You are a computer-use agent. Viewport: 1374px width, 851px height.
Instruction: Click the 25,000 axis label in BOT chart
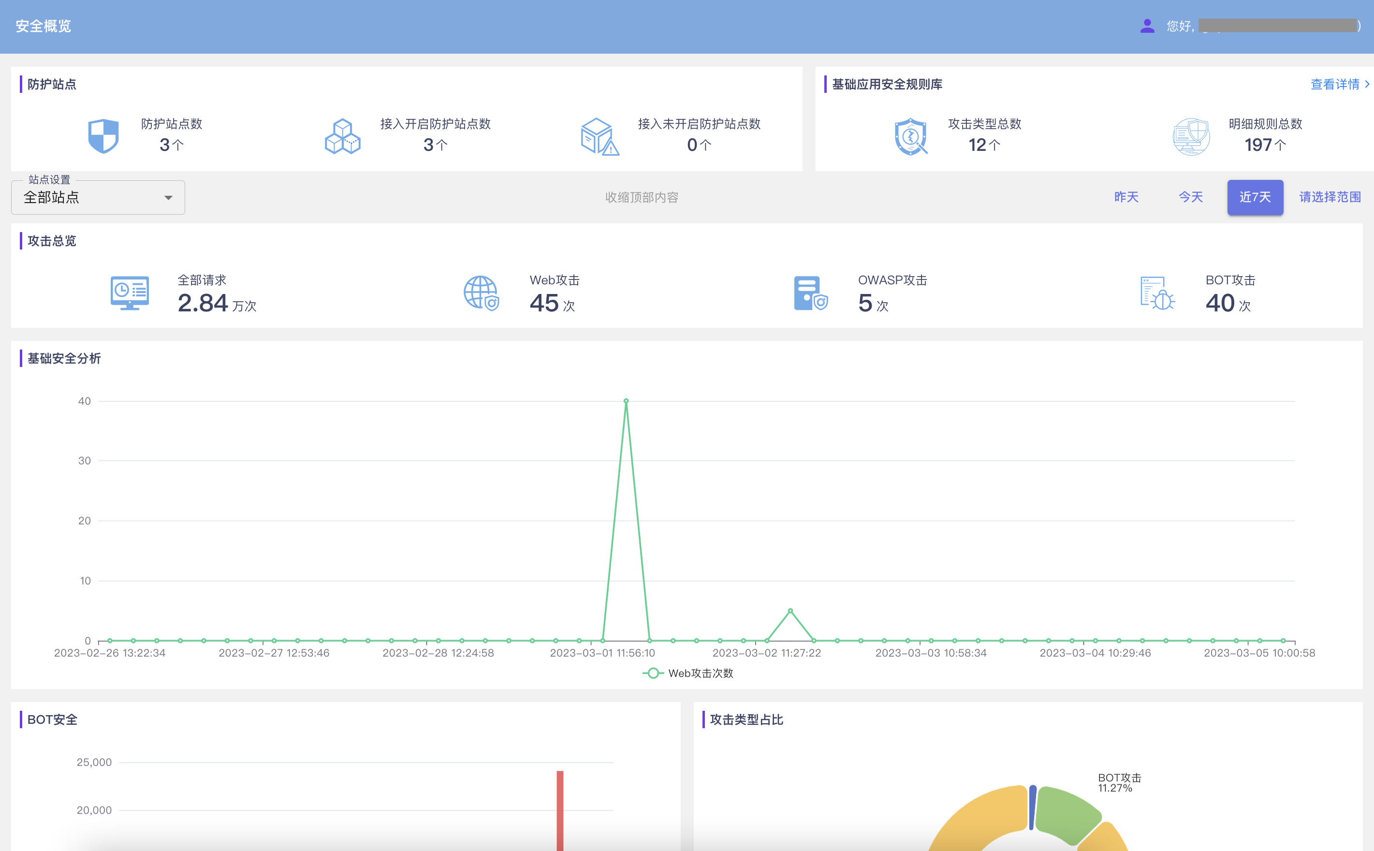[x=94, y=762]
